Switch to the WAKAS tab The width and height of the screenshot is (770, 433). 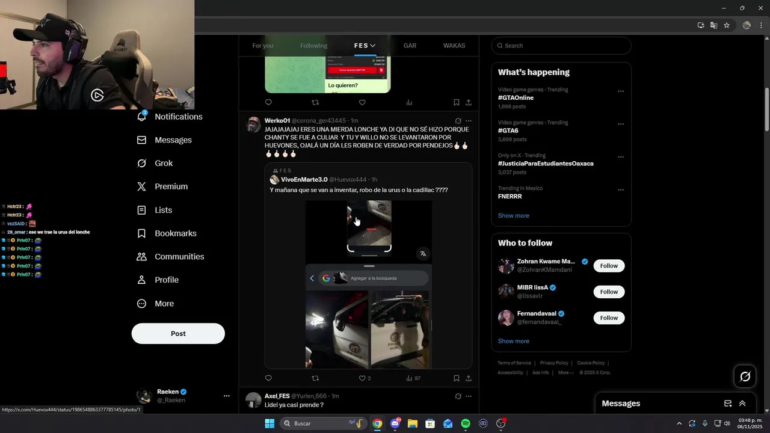pos(454,46)
